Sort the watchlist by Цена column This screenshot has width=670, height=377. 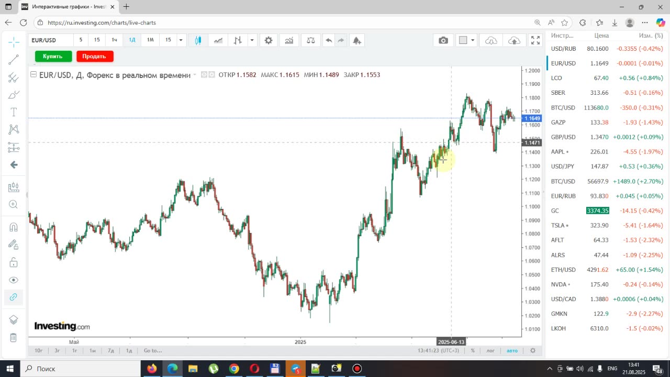[601, 36]
